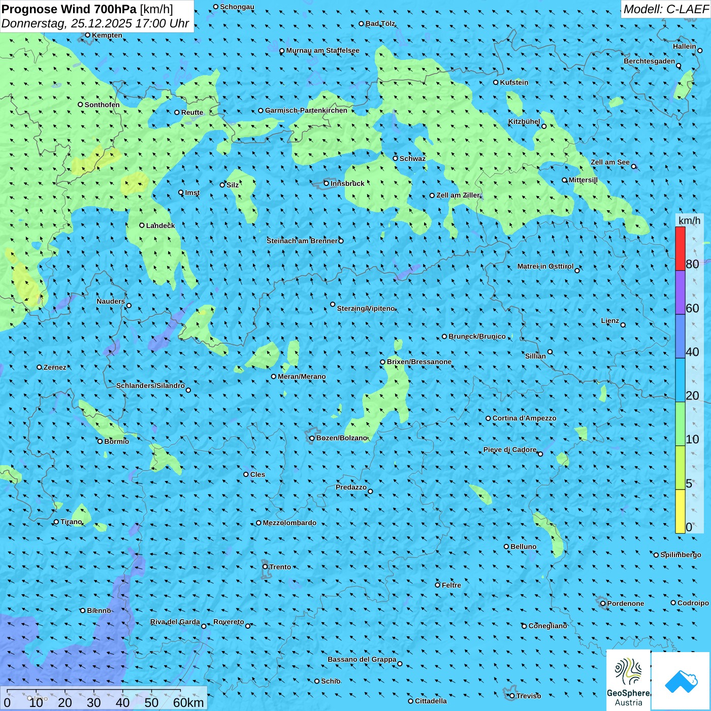Viewport: 711px width, 711px height.
Task: Pick the lime 5–10 km/h legend segment
Action: (680, 468)
